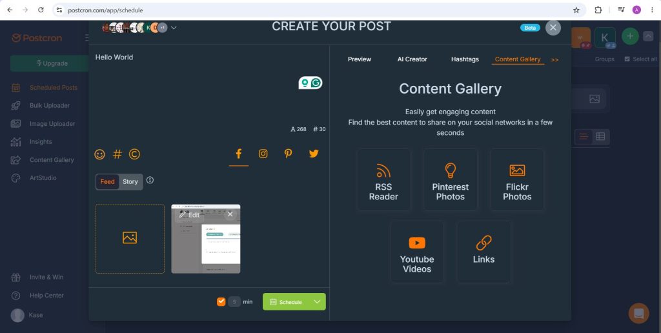Open Youtube Videos content card
Viewport: 661px width, 333px height.
point(417,252)
